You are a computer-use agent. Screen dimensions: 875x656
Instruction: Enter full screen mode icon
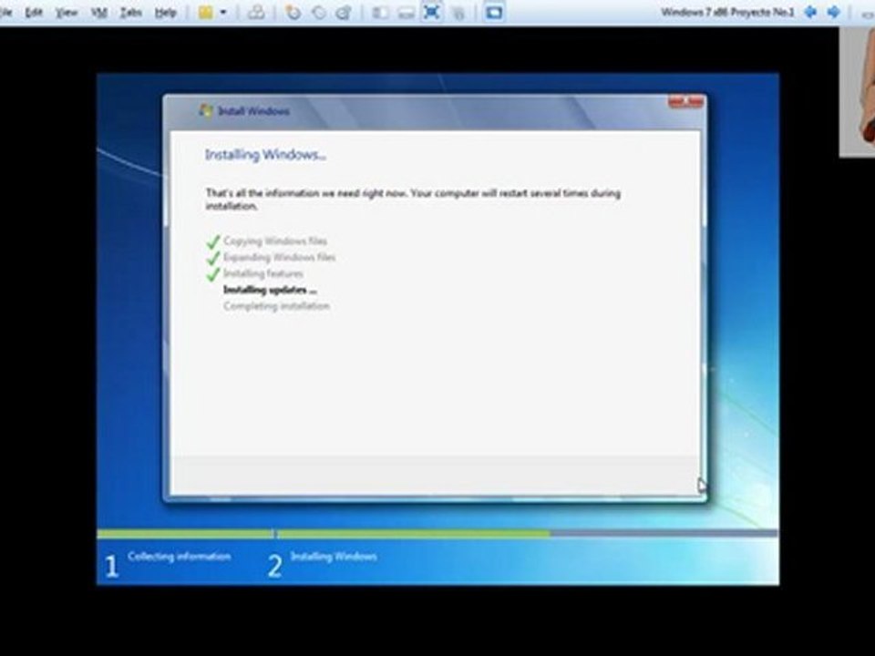[431, 12]
